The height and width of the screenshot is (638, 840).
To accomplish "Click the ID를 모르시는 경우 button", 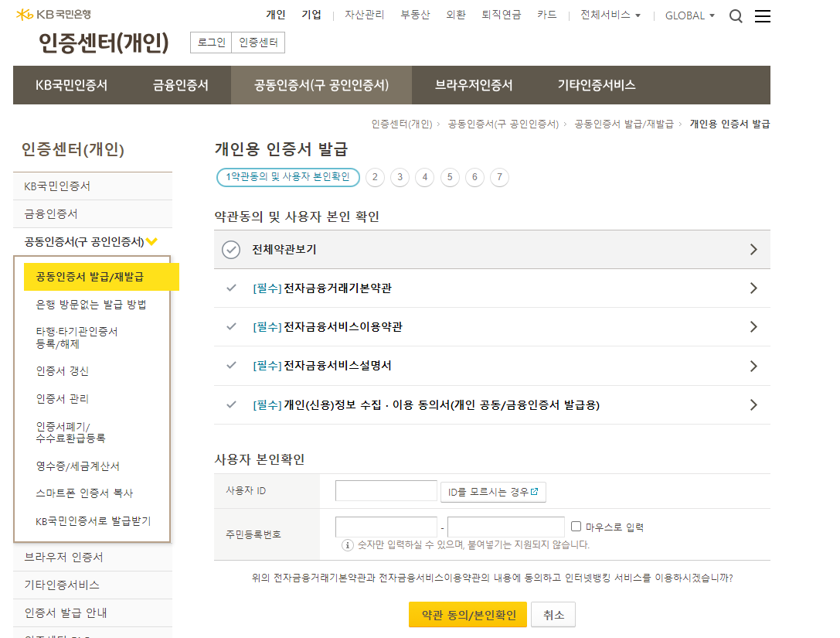I will click(x=493, y=492).
